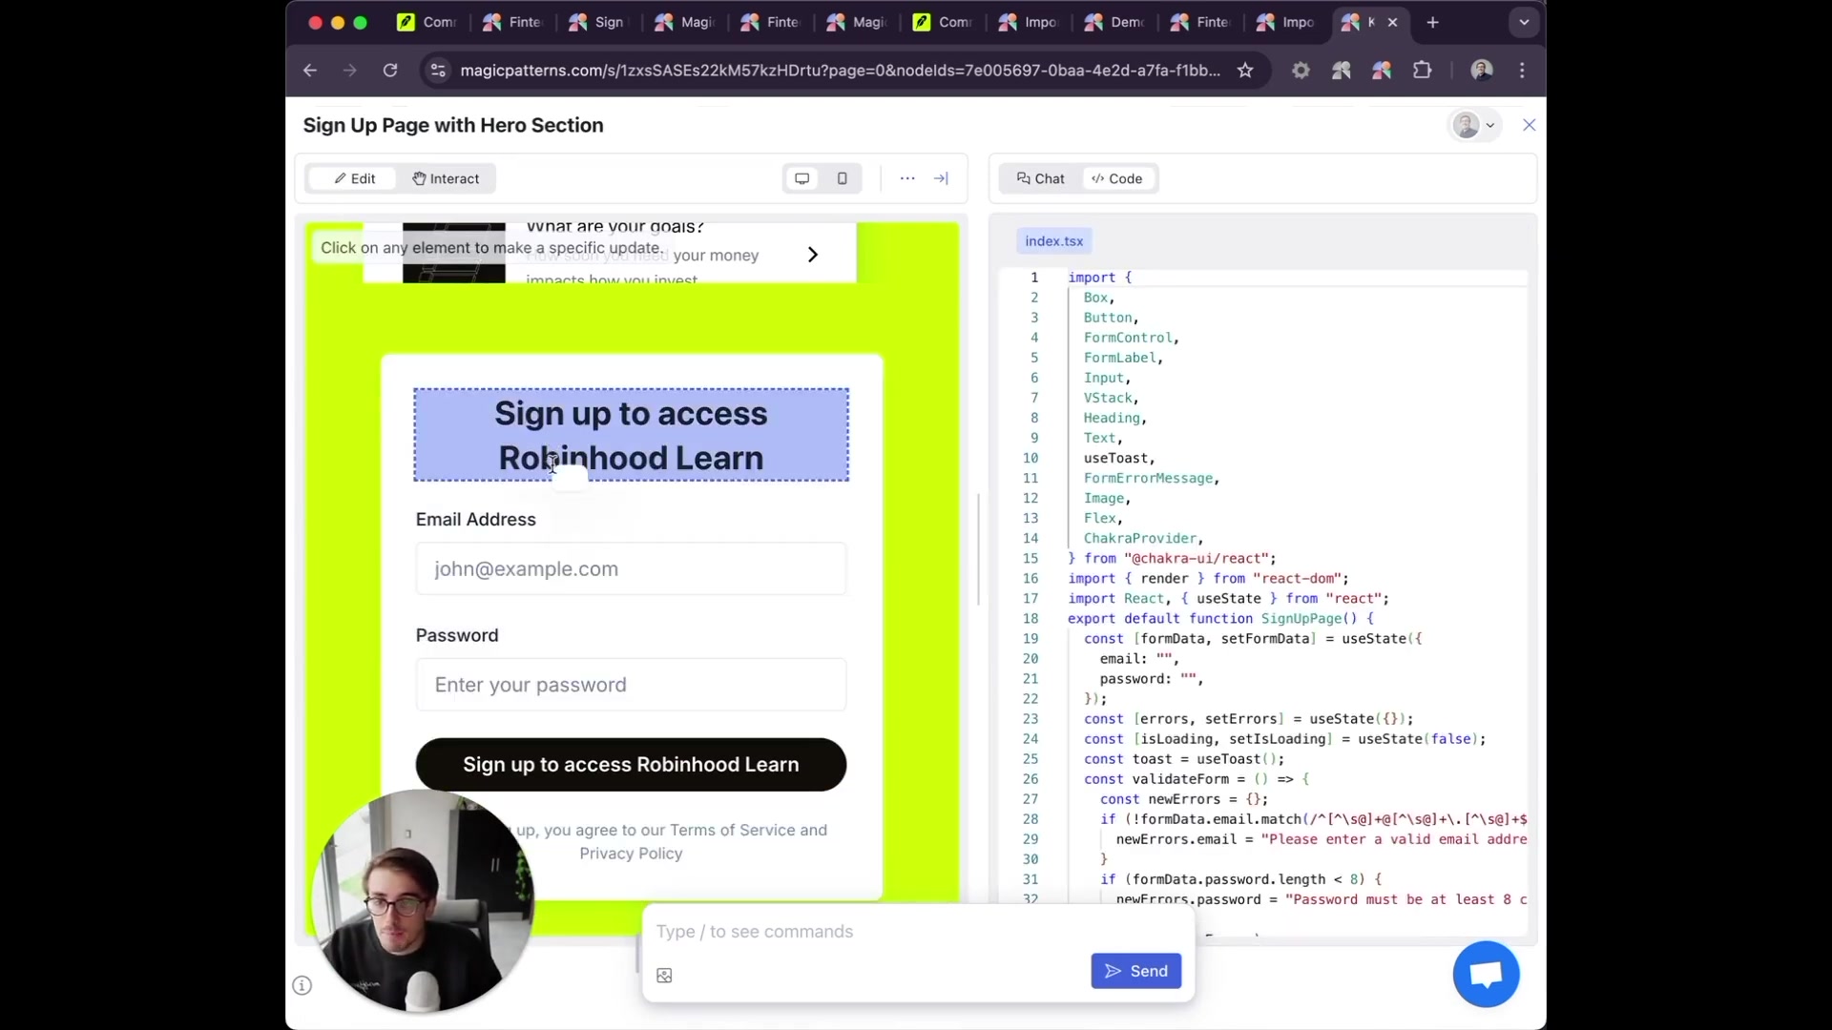Select desktop preview icon
Screen dimensions: 1832x1030
(x=802, y=178)
